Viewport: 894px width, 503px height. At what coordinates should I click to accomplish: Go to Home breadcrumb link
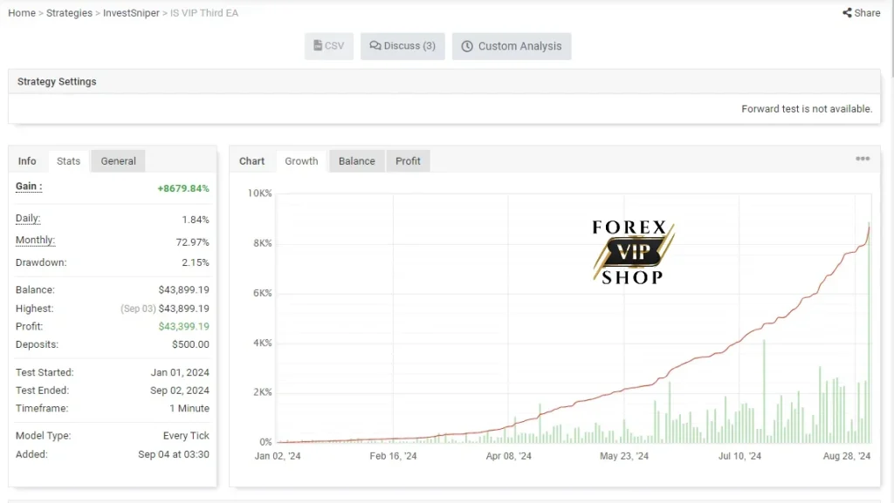pyautogui.click(x=22, y=12)
